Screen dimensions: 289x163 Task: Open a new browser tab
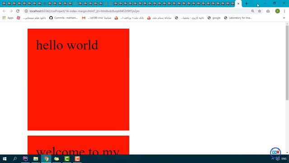coord(246,4)
